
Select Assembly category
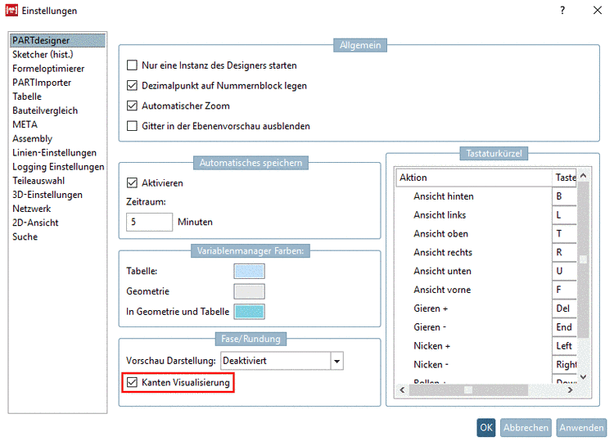coord(57,138)
